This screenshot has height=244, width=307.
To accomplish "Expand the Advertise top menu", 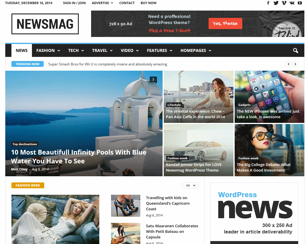I will (x=103, y=3).
